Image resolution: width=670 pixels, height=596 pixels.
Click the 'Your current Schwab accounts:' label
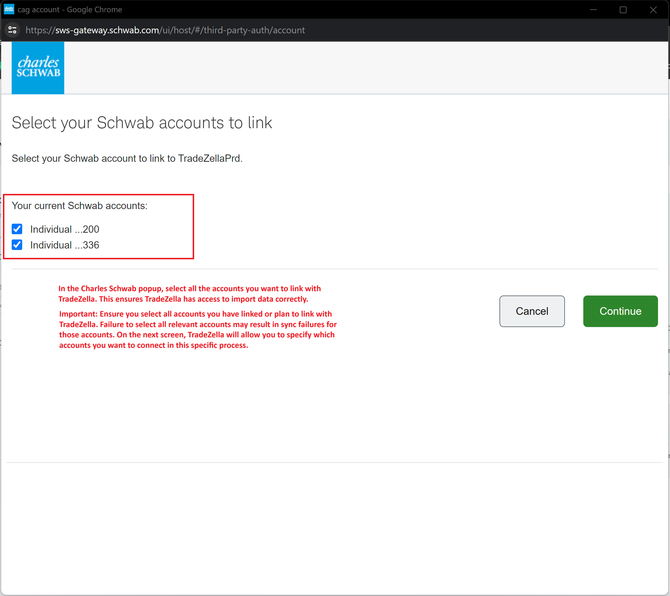[80, 206]
